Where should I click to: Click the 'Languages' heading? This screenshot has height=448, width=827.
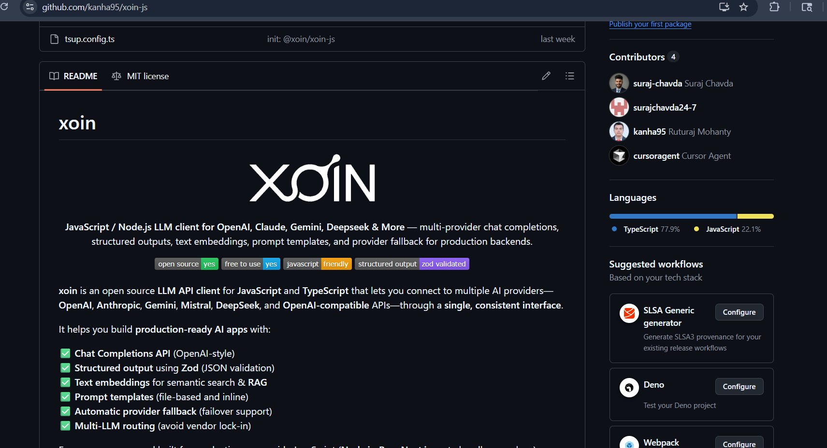(633, 197)
